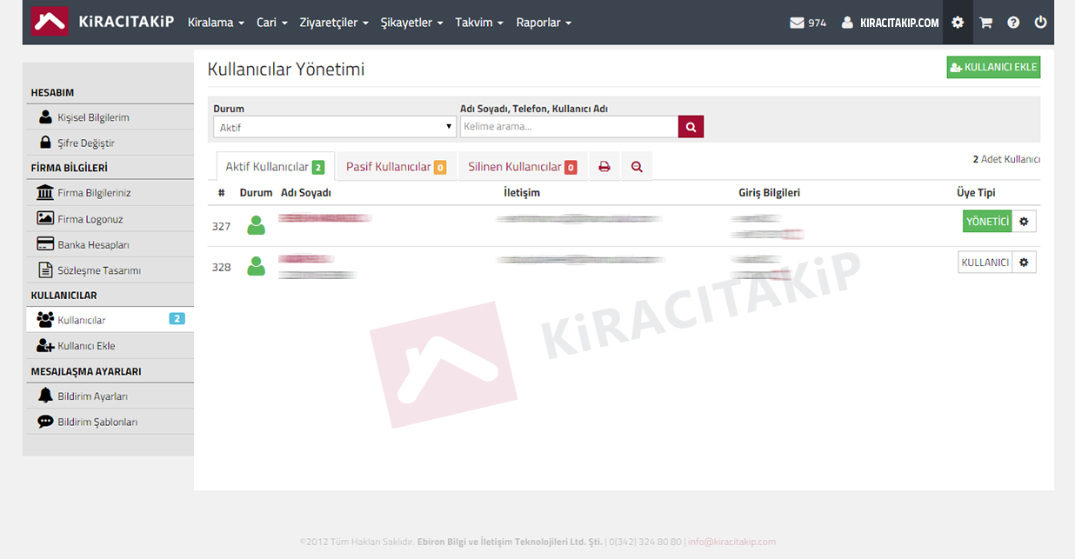Click the KiraciTakip logo in the header
The height and width of the screenshot is (559, 1075).
tap(103, 22)
